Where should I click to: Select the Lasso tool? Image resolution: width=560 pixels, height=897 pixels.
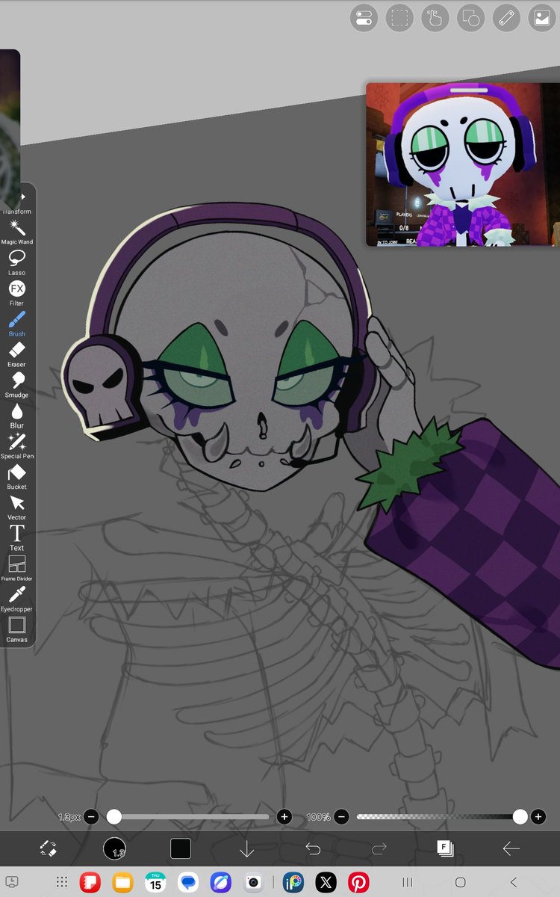[x=16, y=263]
